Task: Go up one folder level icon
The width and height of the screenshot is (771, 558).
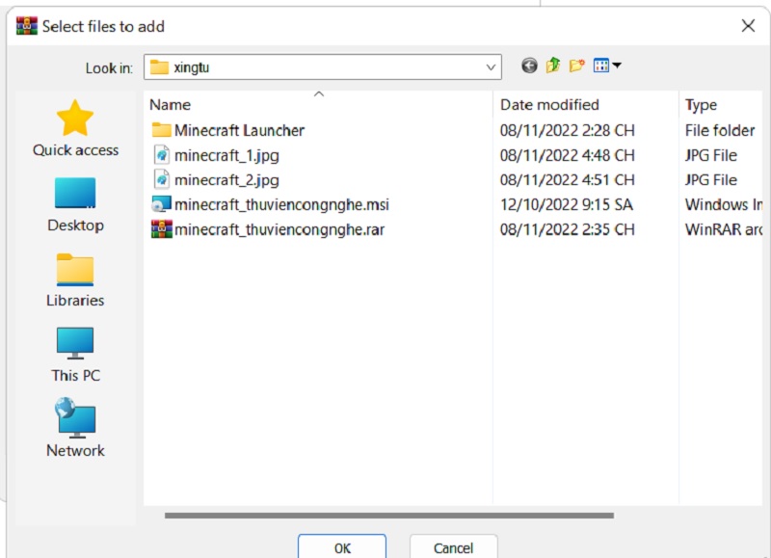Action: [553, 66]
